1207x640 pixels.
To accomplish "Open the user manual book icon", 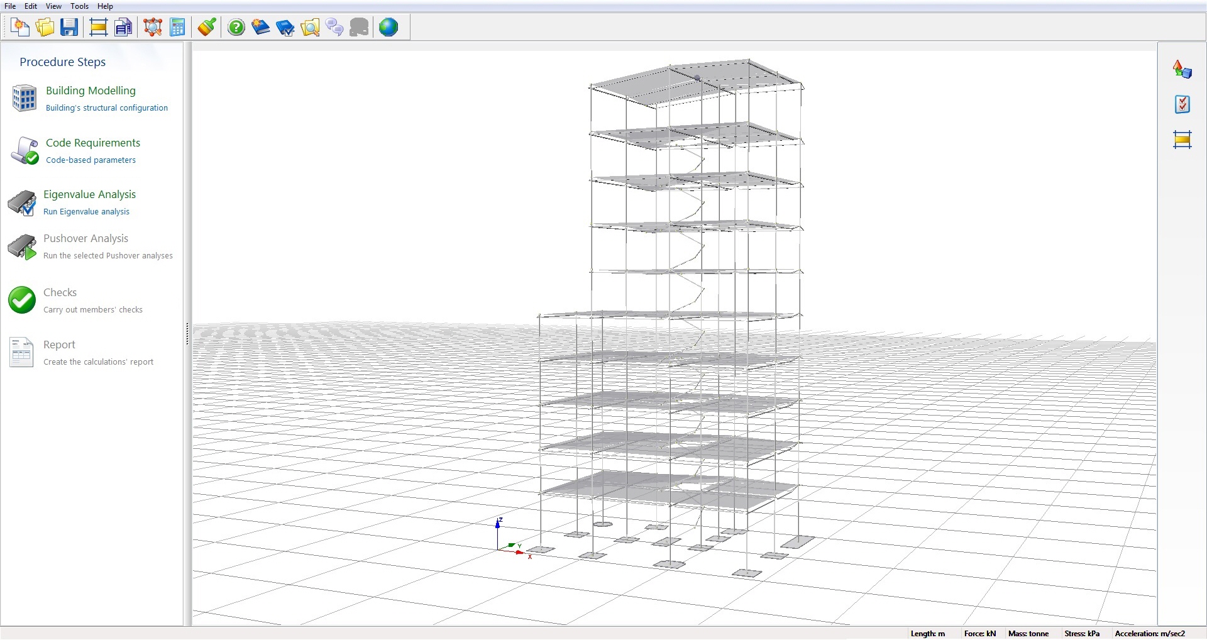I will 260,27.
